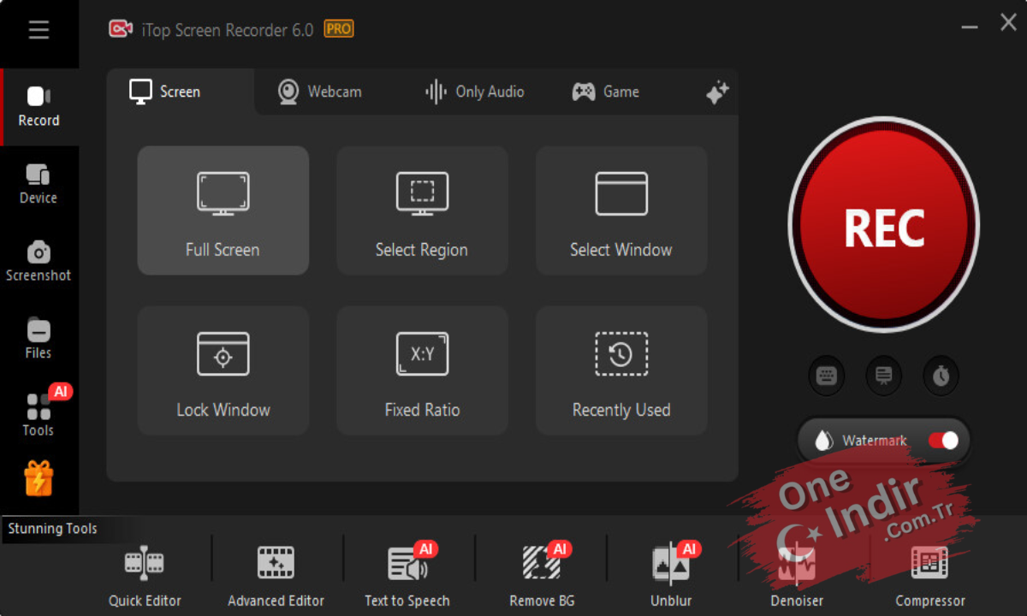Click the sparkle stars tab icon

click(x=717, y=92)
